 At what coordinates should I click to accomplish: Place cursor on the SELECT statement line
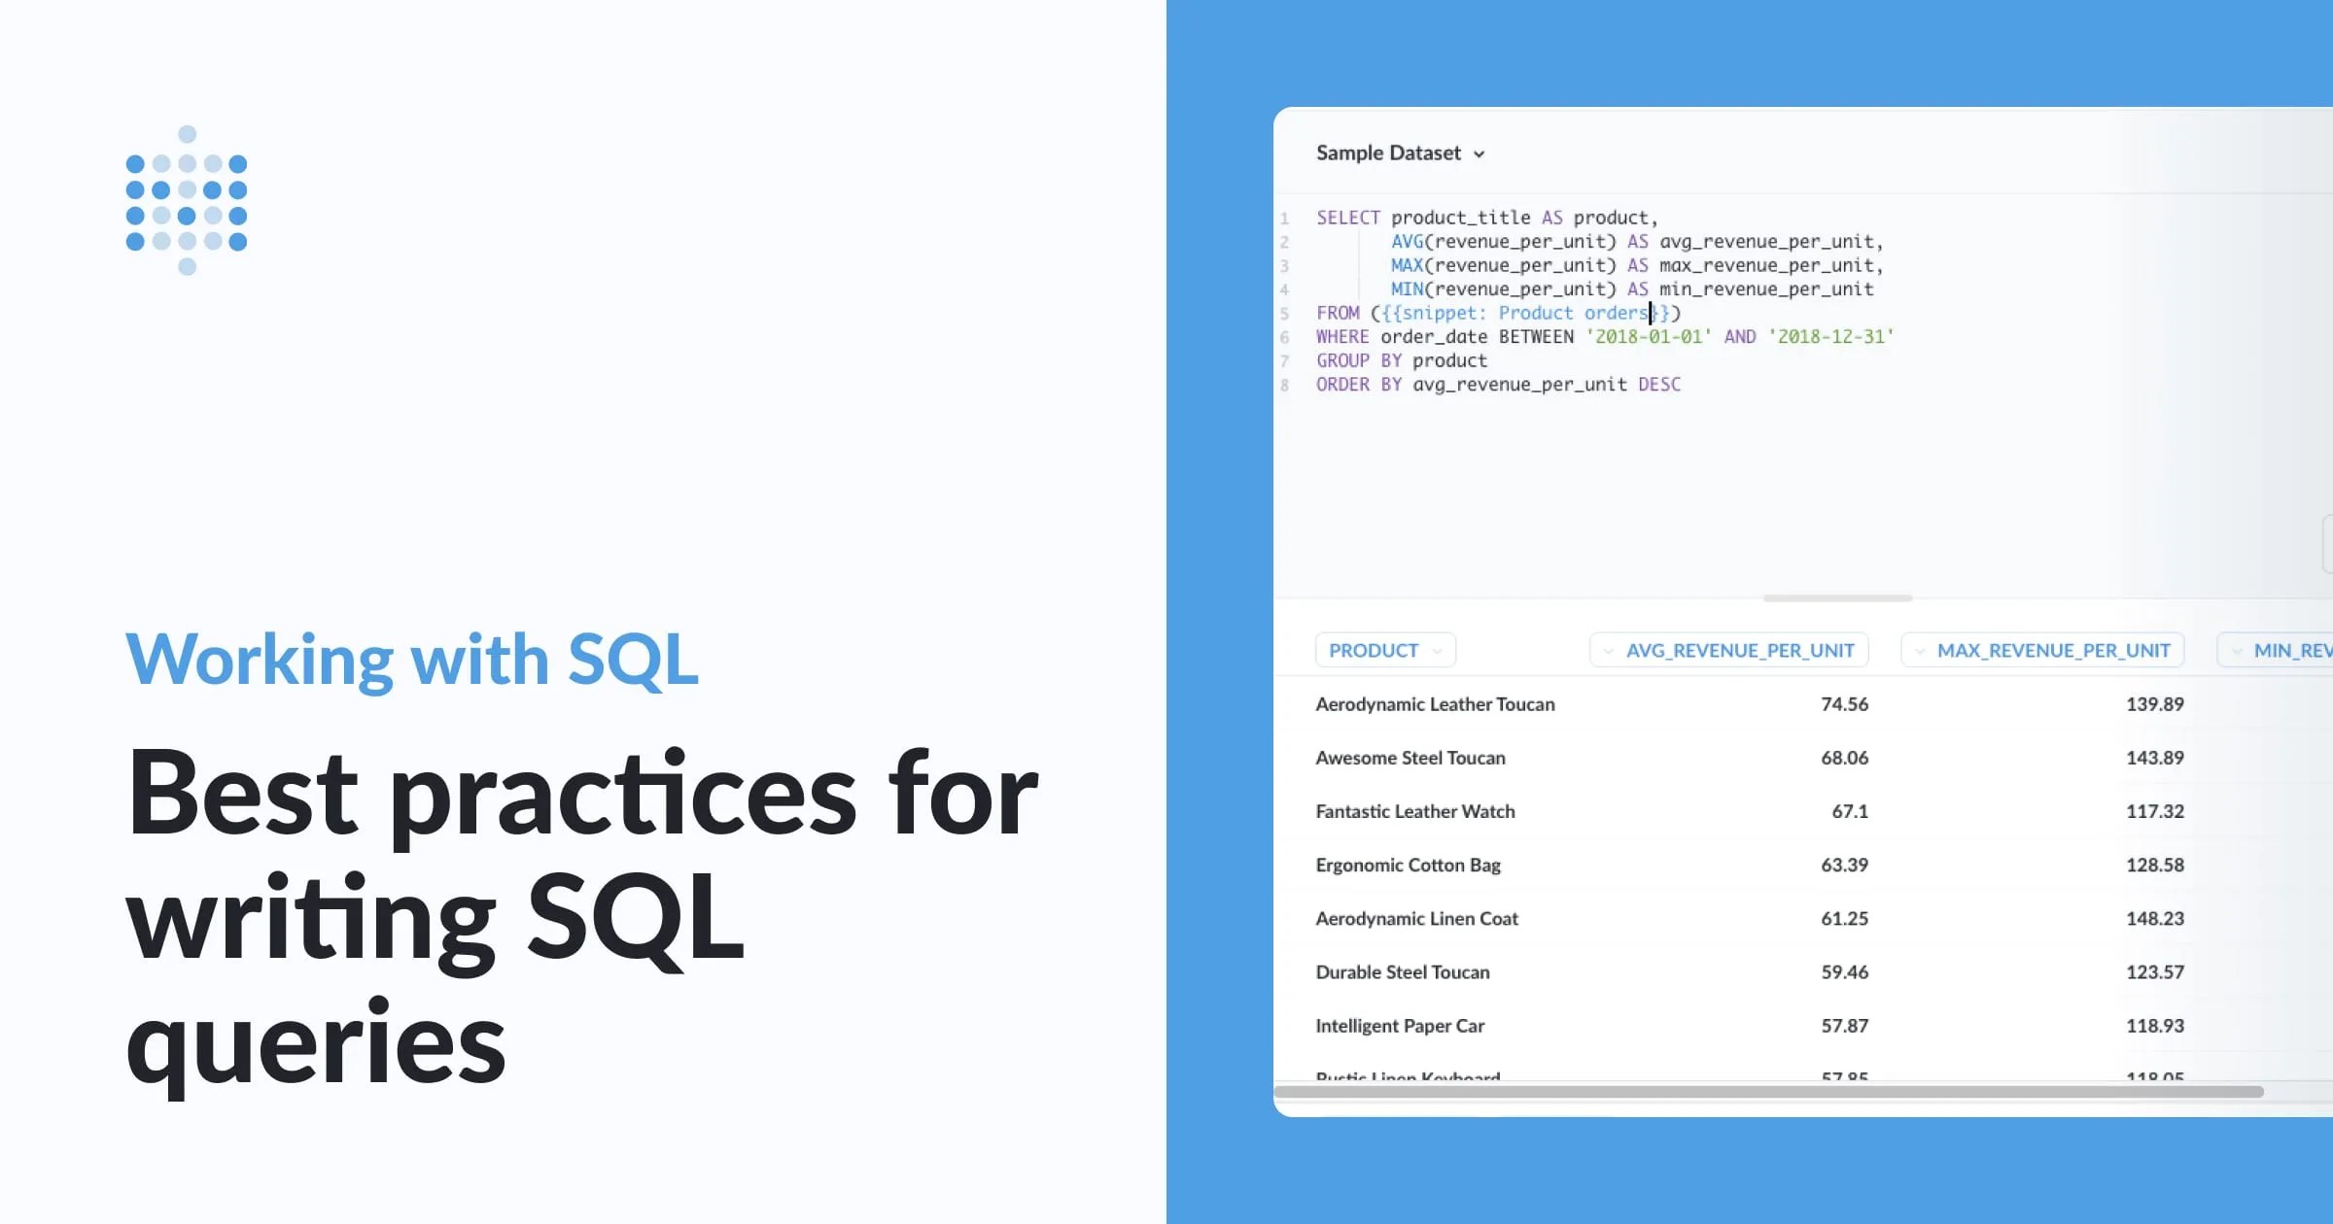coord(1487,217)
